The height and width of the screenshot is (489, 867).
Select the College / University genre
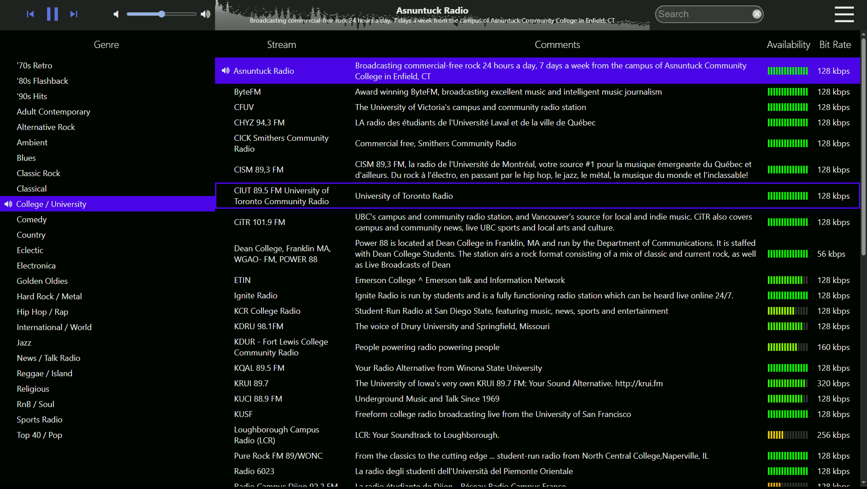click(107, 204)
